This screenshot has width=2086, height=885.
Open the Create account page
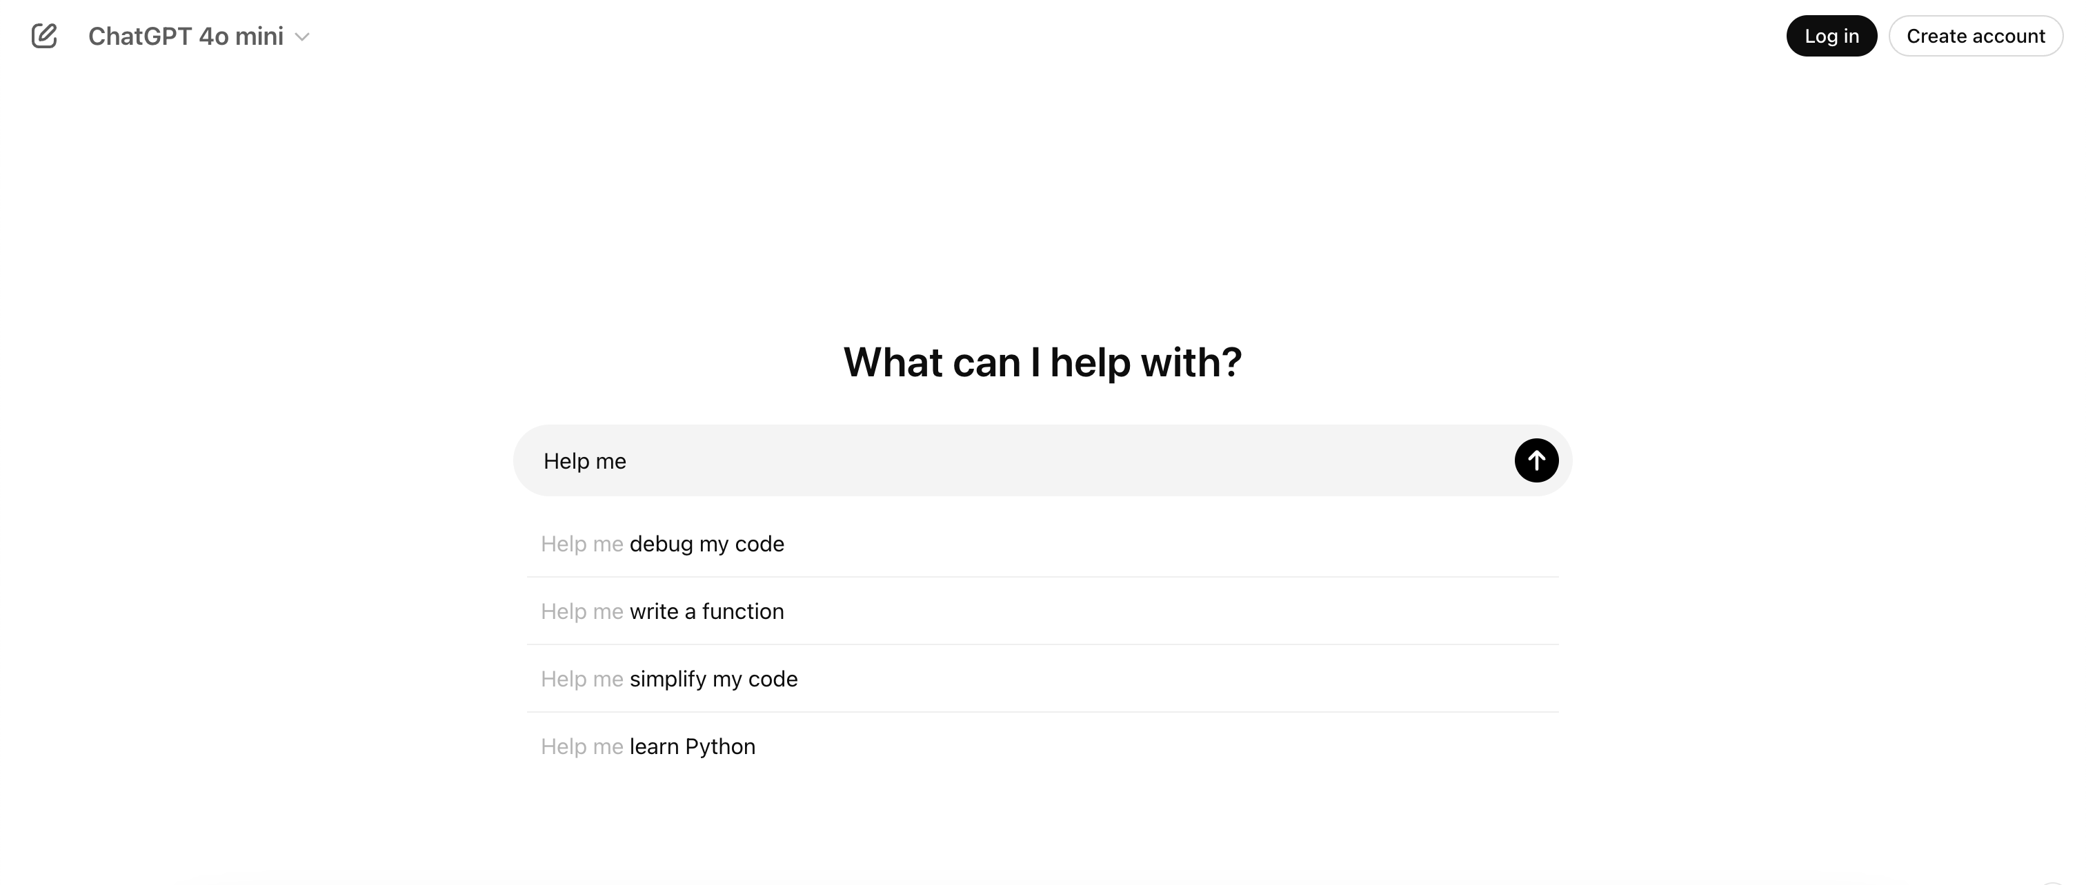point(1975,36)
